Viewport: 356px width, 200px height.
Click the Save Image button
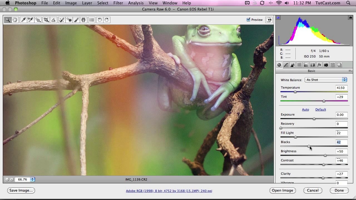(21, 190)
